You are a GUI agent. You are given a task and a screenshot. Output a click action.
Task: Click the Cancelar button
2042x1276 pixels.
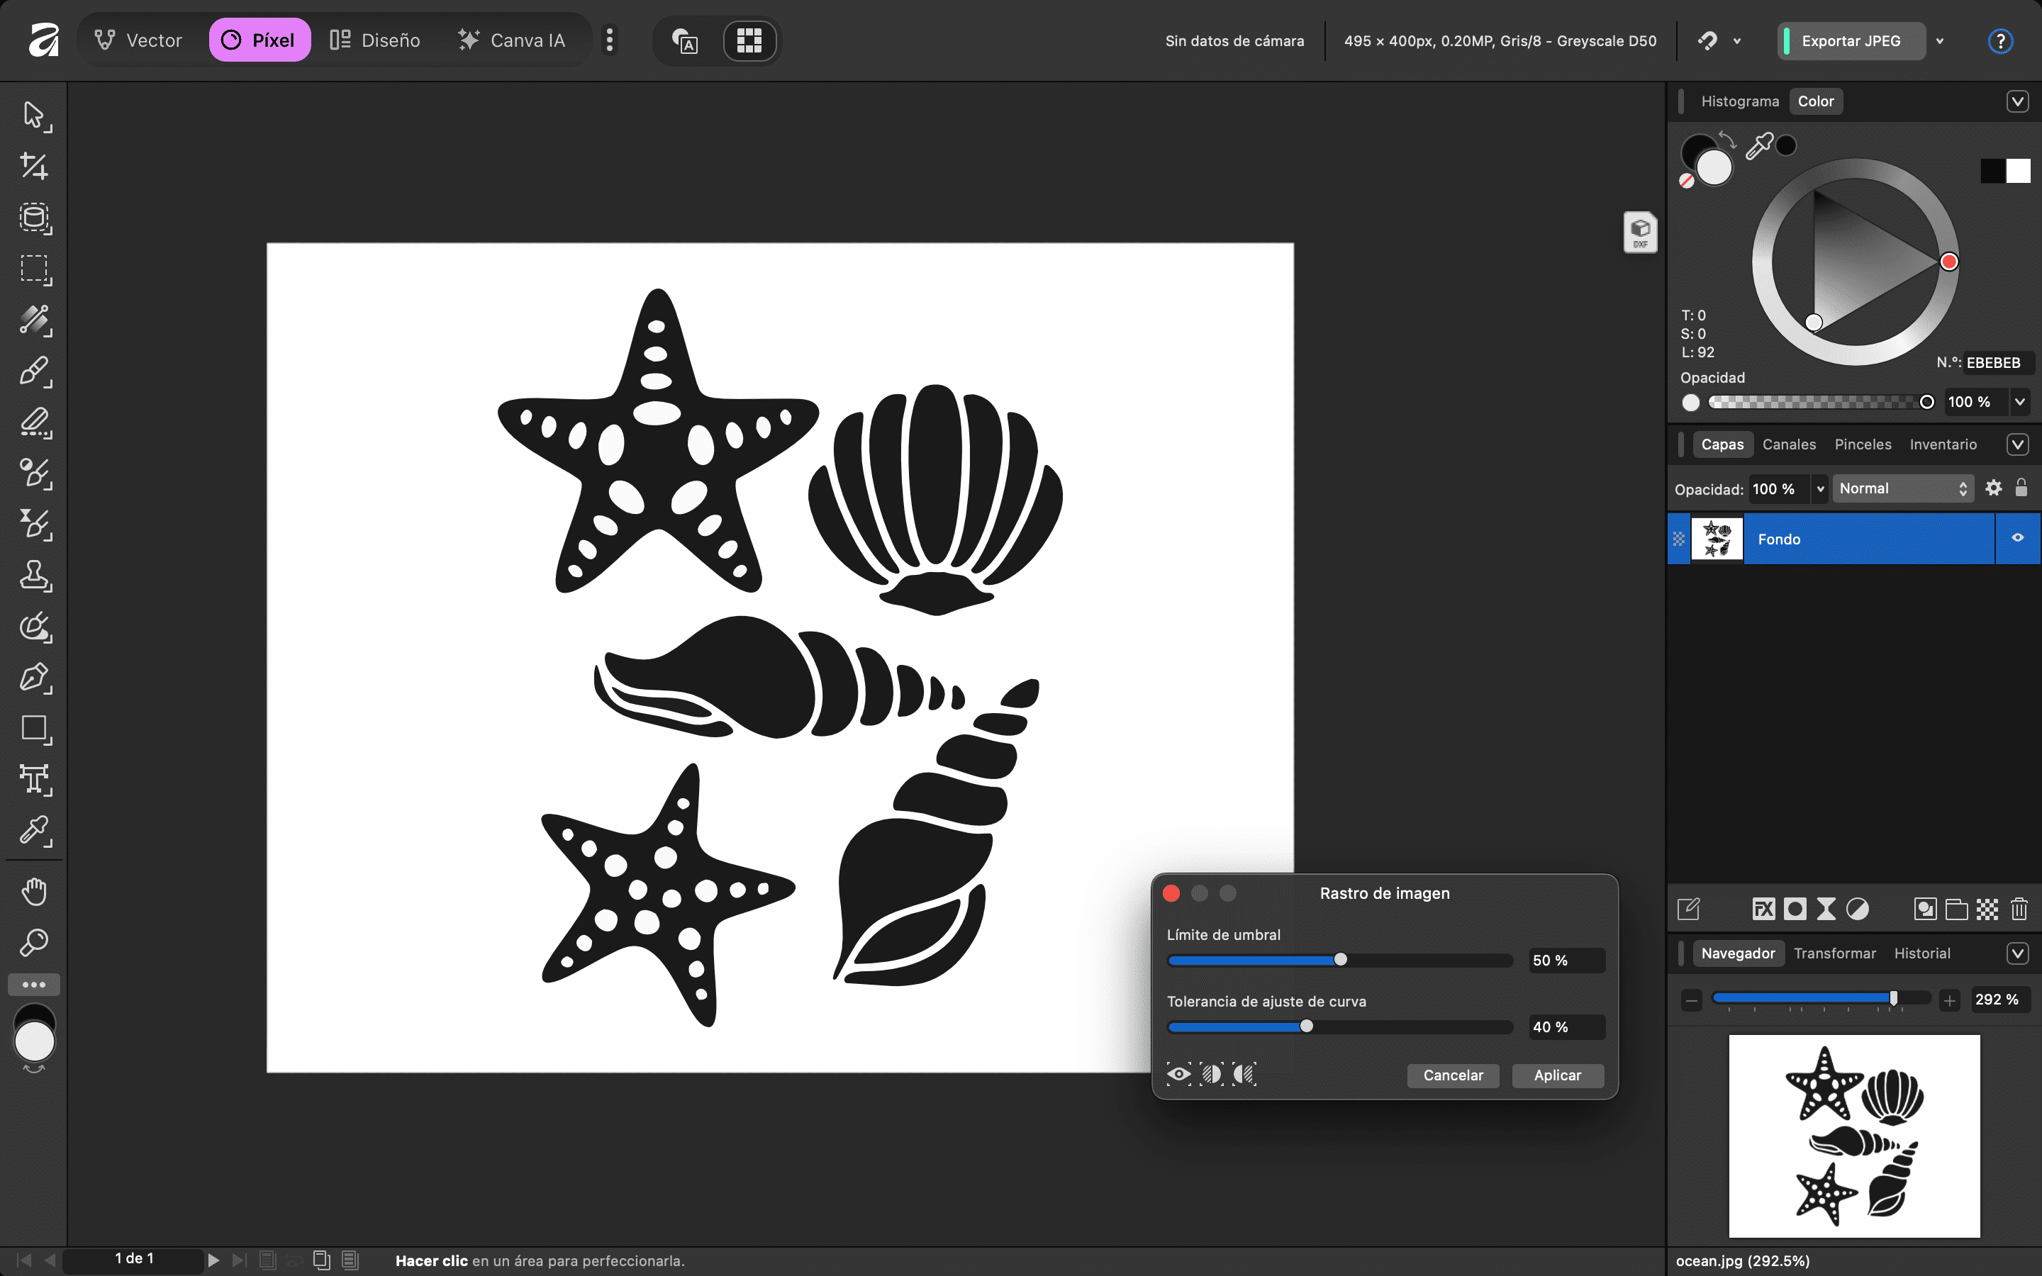pos(1452,1075)
